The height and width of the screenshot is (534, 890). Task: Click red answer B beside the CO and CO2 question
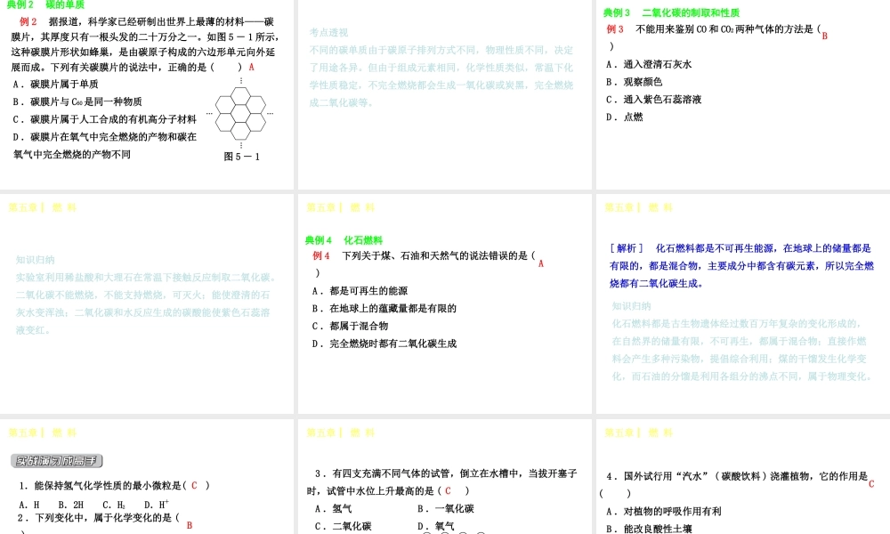tap(825, 36)
